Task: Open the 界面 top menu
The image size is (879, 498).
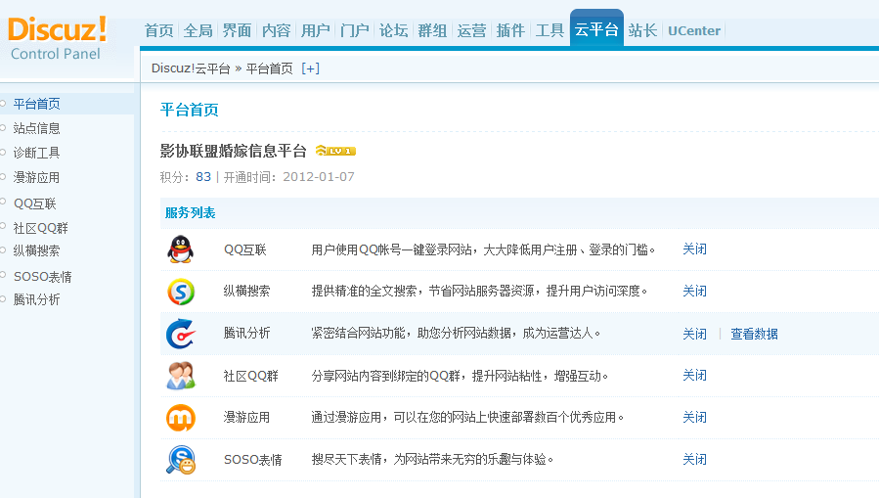Action: point(238,30)
